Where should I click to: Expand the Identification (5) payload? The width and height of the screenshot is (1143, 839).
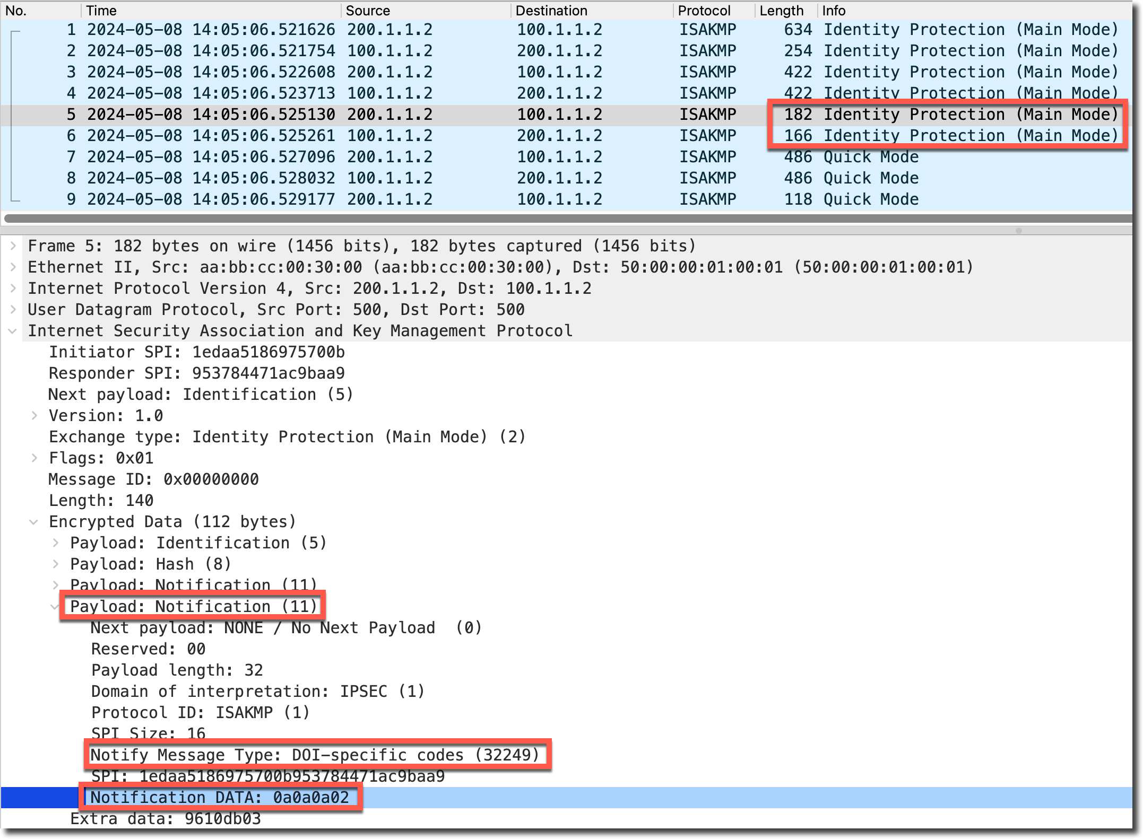point(56,543)
